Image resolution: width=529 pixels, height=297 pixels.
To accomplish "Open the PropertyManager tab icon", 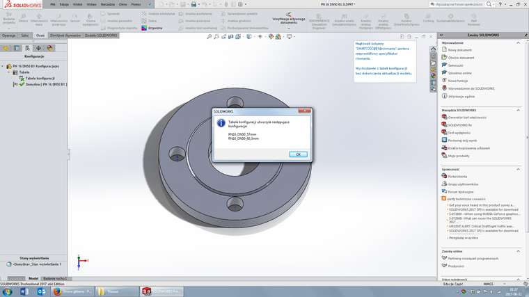I will (17, 48).
